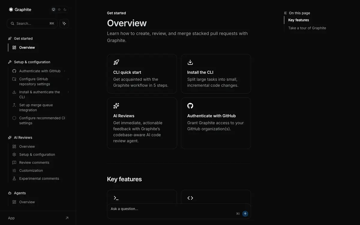Screen dimensions: 360x225
Task: Click the Key features section heading
Action: 124,179
